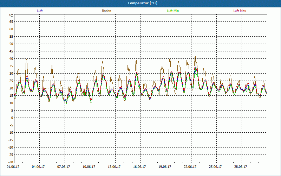Select the 28.06.17 date marker
The image size is (281, 176).
(x=241, y=167)
